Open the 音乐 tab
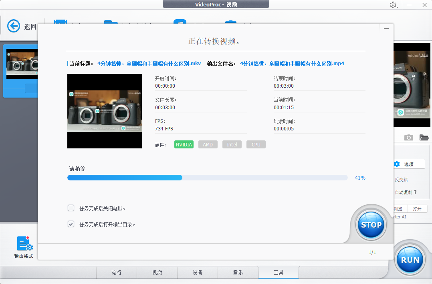The image size is (432, 284). pos(238,272)
